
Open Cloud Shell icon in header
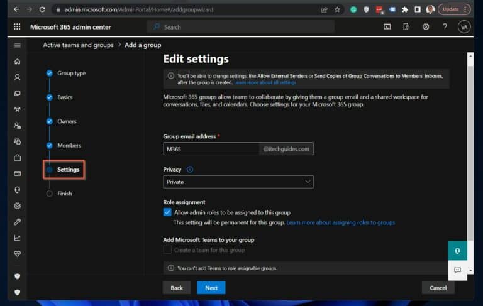coord(387,27)
